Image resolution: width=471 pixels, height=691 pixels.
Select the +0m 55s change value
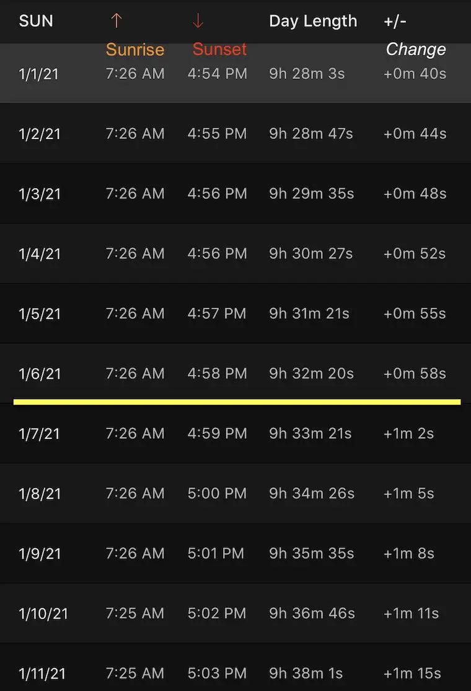point(415,314)
